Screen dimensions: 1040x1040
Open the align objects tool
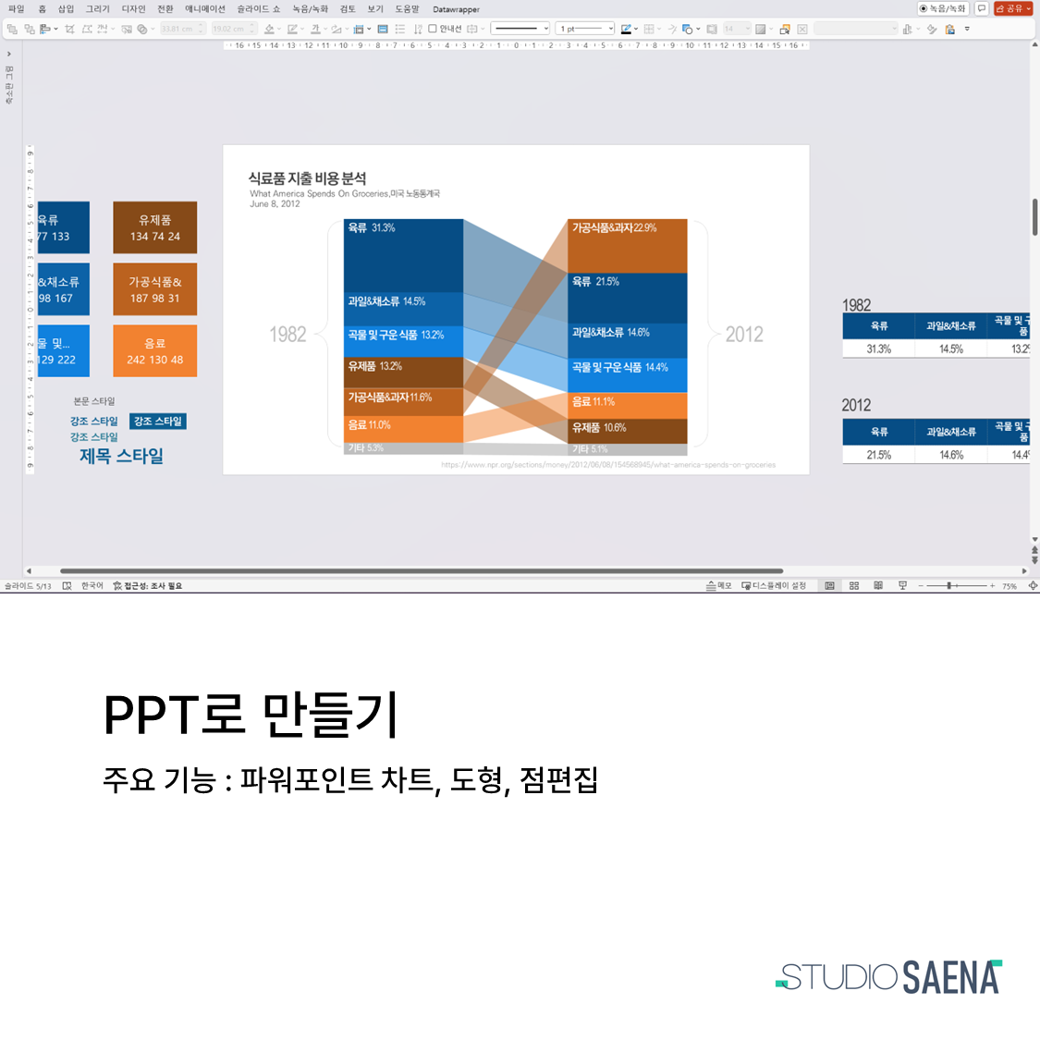tap(45, 30)
